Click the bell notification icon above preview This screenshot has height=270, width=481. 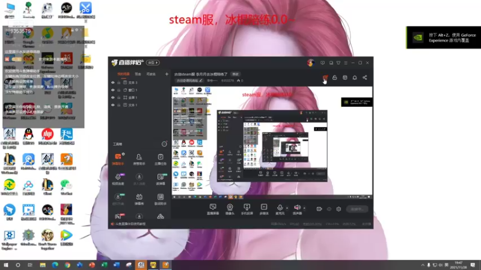(x=355, y=78)
